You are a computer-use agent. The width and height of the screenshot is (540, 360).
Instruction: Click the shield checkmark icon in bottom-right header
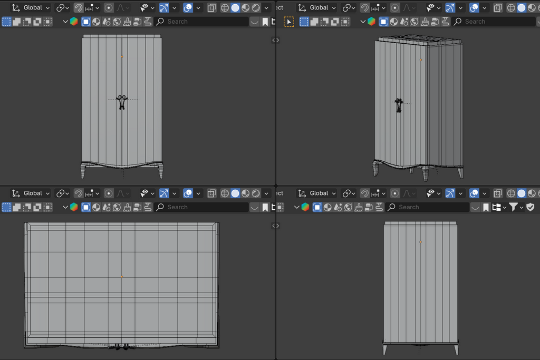[530, 207]
